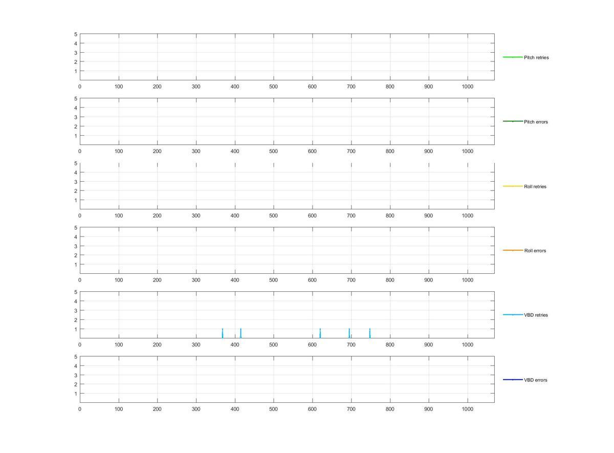Select the VBD retries spike just after 600

pyautogui.click(x=320, y=333)
